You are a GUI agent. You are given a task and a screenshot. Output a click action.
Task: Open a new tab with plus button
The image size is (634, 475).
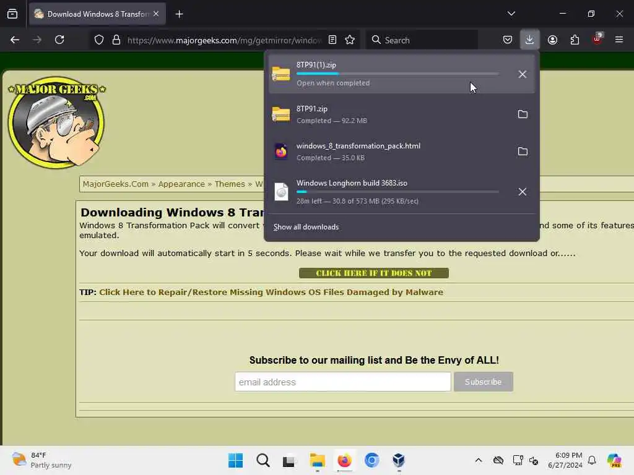(x=179, y=14)
